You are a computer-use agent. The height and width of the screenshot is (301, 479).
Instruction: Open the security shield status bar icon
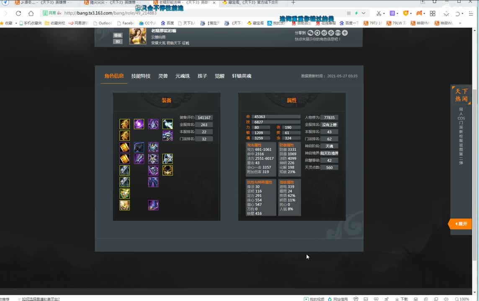point(356,299)
